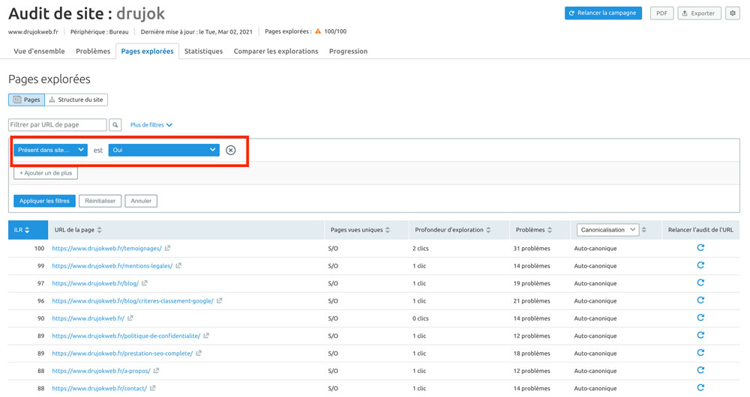The image size is (750, 397).
Task: Expand Plus de filtres
Action: point(151,124)
